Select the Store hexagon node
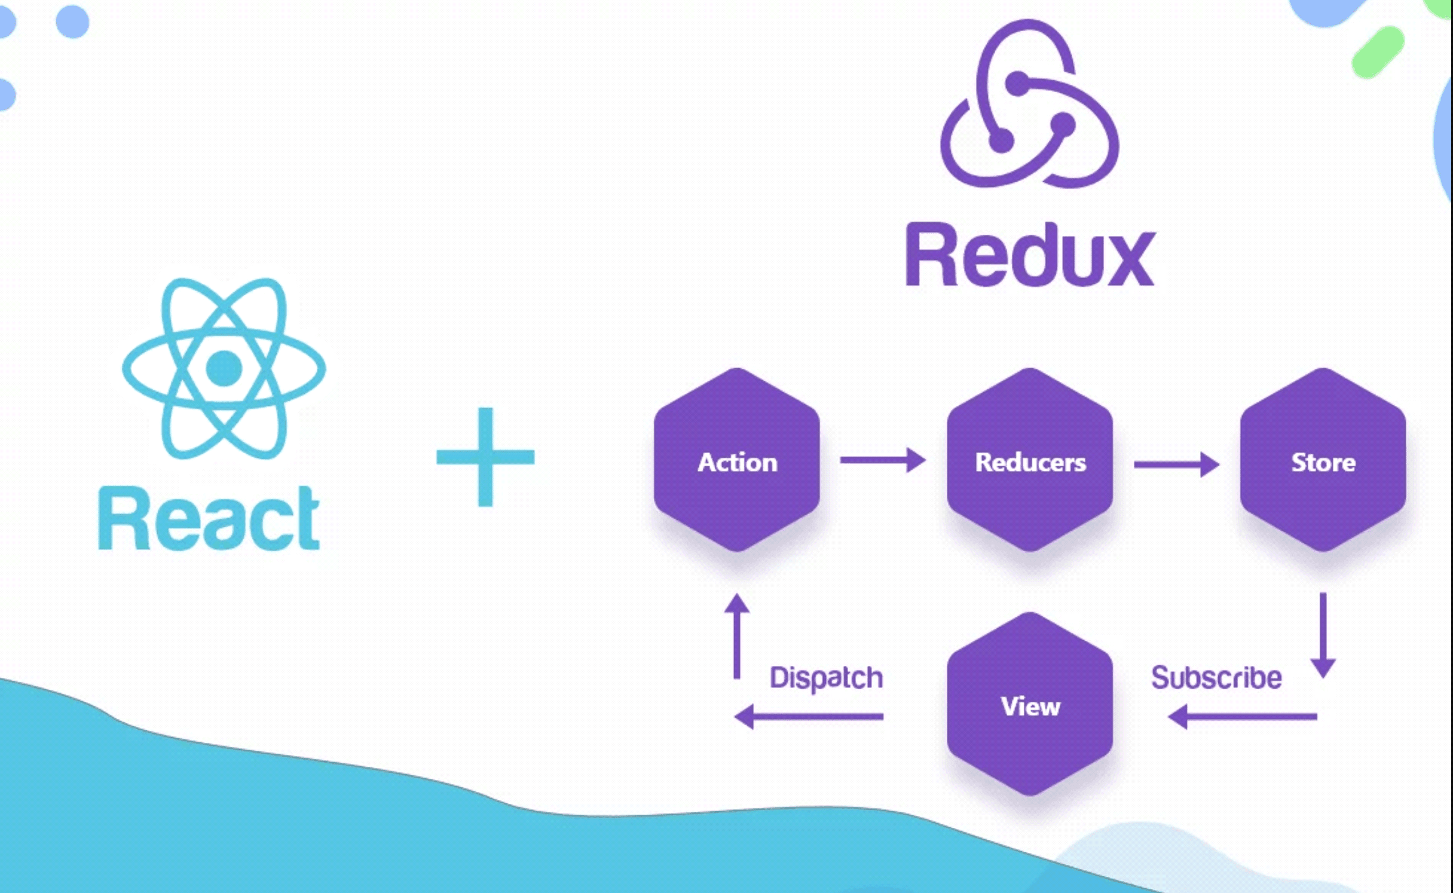This screenshot has width=1453, height=893. (x=1323, y=462)
